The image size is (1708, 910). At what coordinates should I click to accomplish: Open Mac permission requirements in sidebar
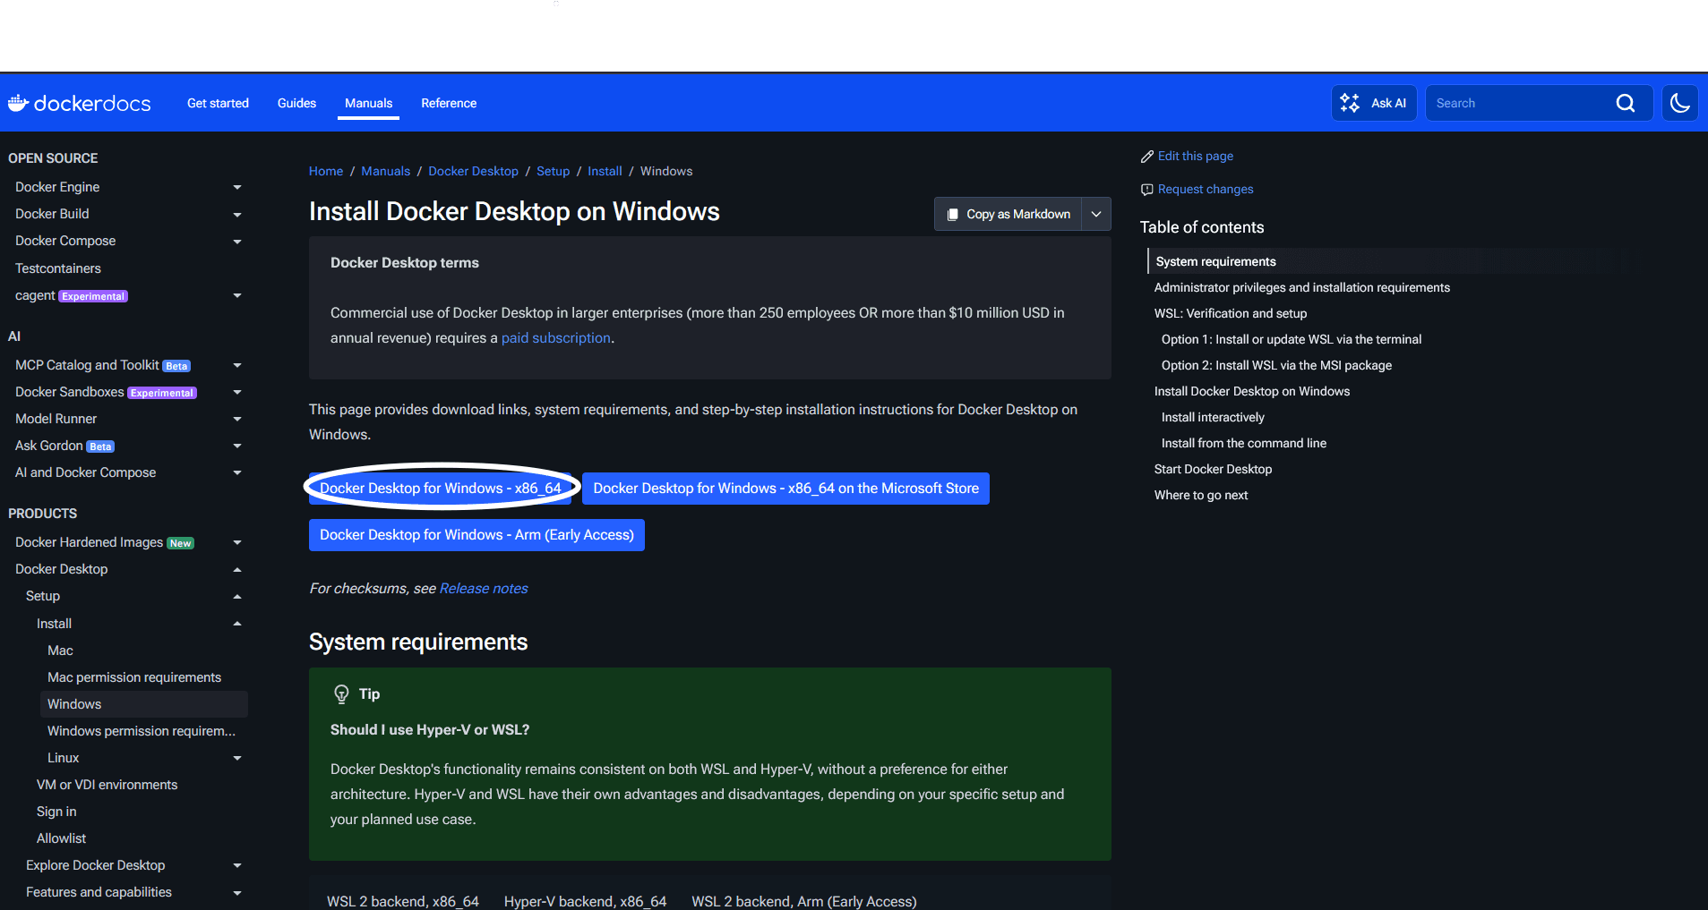click(x=134, y=677)
